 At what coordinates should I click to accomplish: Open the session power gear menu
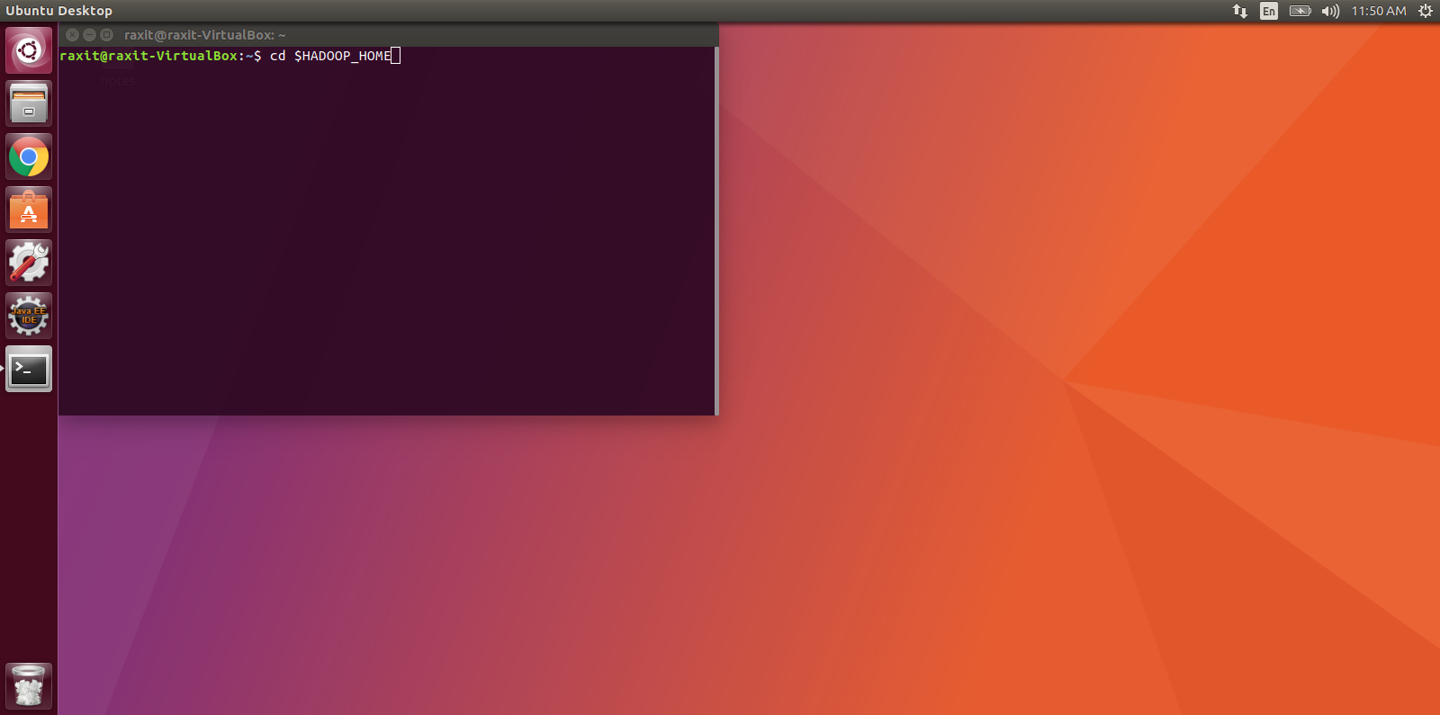[1426, 11]
